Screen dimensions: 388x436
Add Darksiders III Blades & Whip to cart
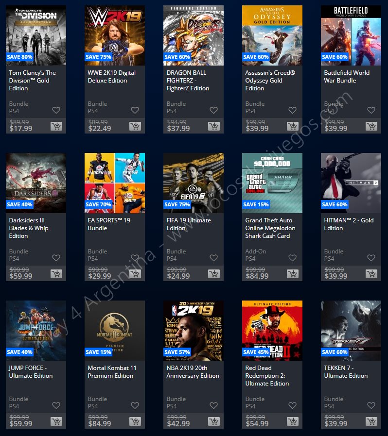56,274
